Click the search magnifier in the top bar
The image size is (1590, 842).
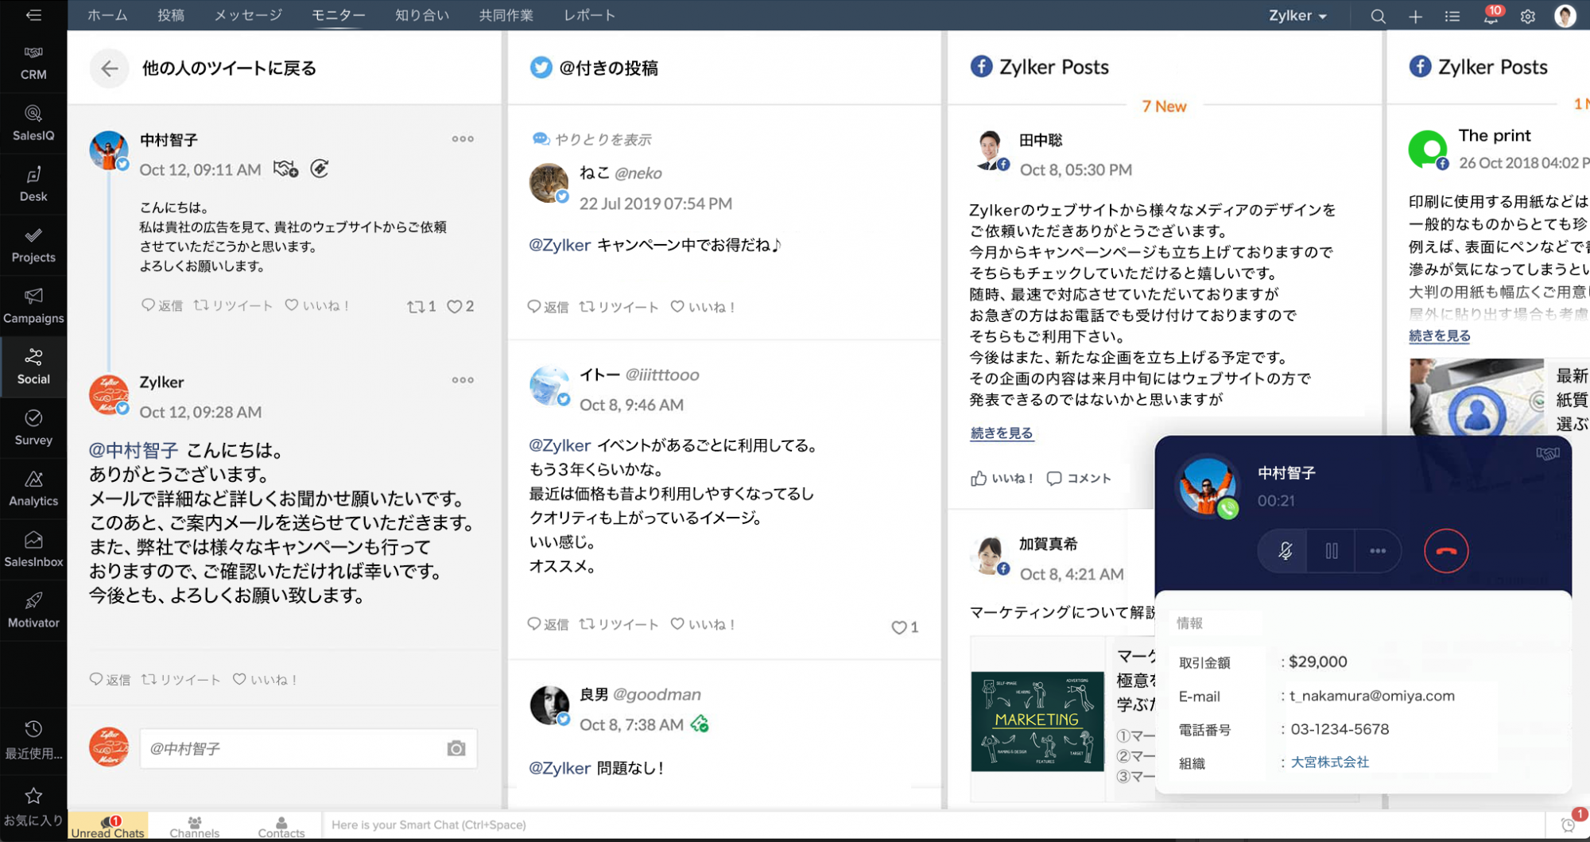pyautogui.click(x=1378, y=17)
